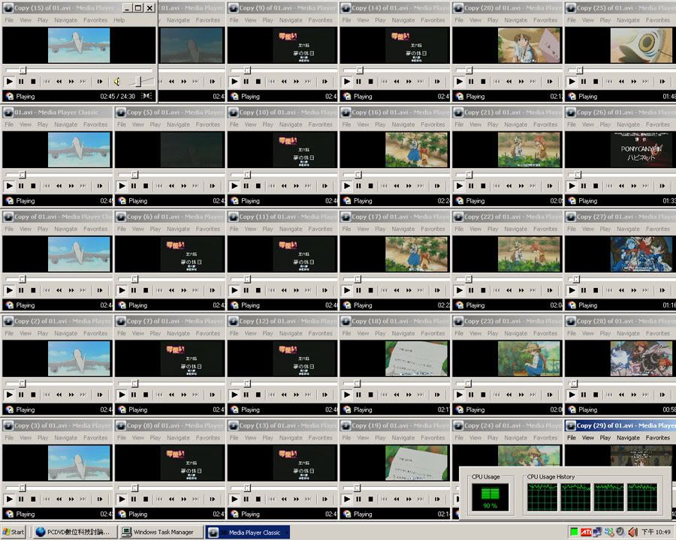Stop playback in Copy (15) of 01.avi window
Viewport: 676px width, 540px height.
click(33, 82)
